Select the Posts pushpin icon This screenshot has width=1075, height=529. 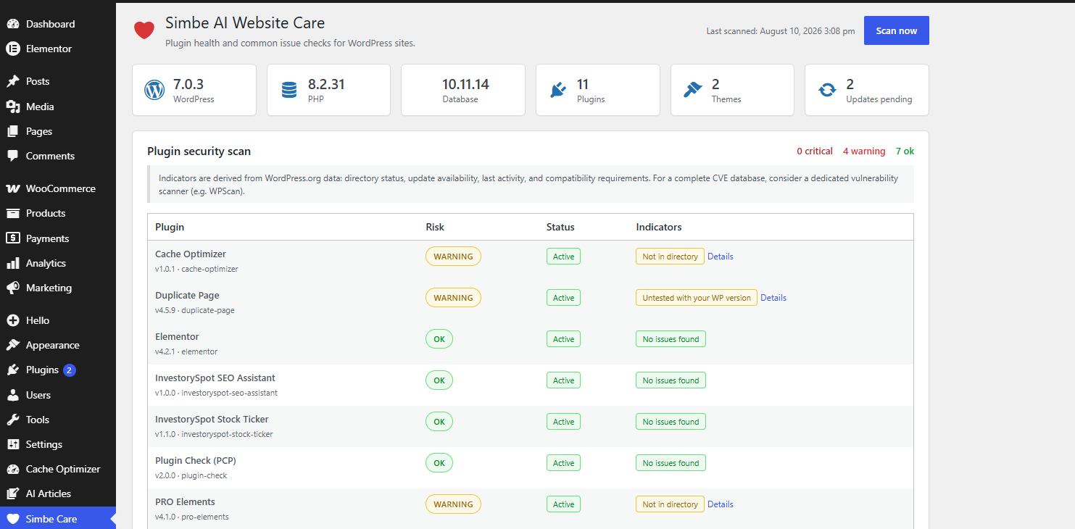click(12, 81)
